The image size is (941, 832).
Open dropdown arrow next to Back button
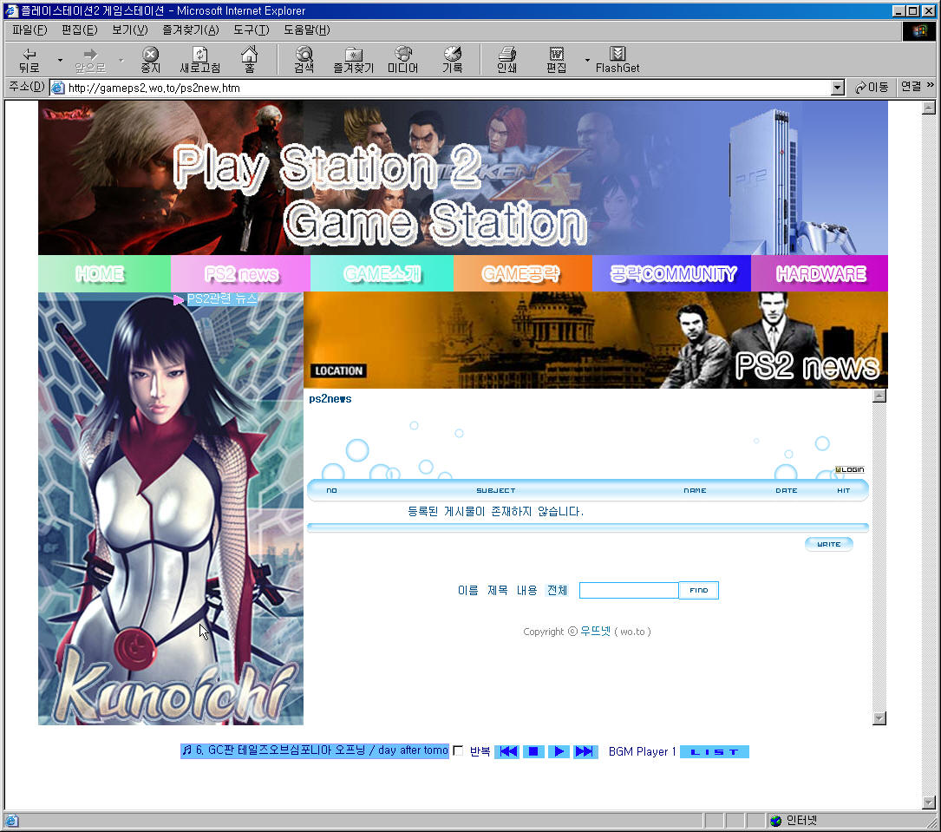[x=60, y=60]
